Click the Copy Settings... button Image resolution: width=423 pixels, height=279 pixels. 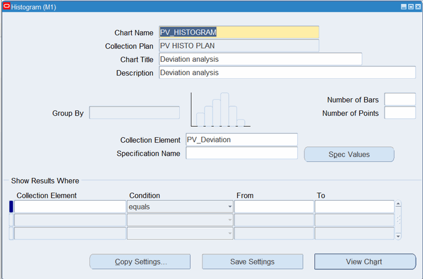pos(140,262)
